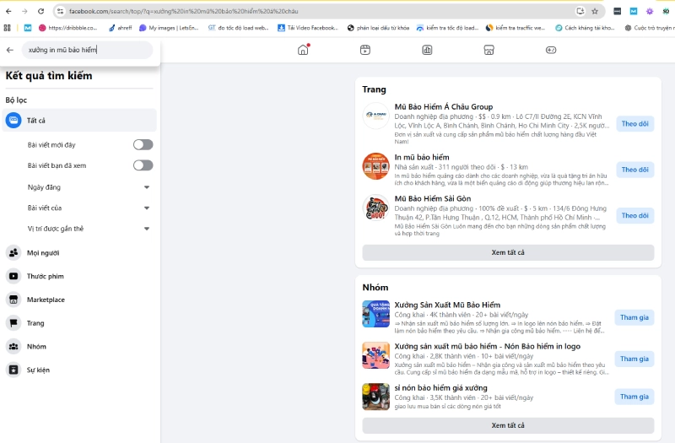Filter results by 'Nhóm'

tap(79, 346)
